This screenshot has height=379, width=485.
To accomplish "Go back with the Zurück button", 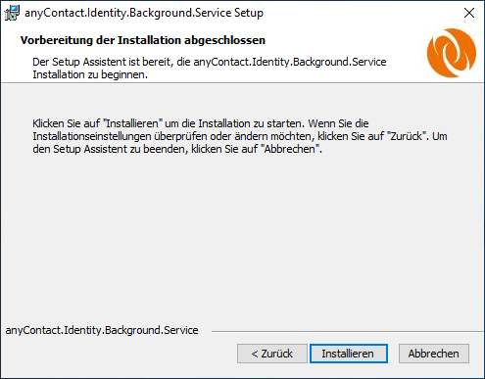I will pyautogui.click(x=272, y=354).
